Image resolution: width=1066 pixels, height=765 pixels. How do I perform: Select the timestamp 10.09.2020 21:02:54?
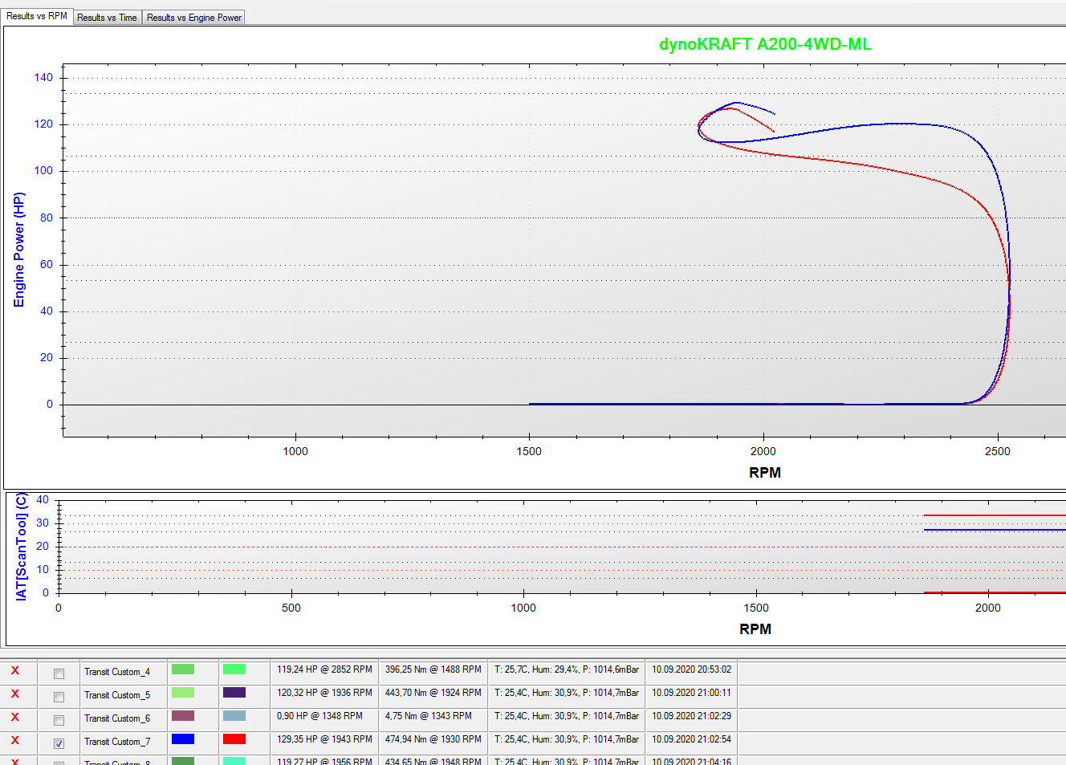tap(691, 739)
